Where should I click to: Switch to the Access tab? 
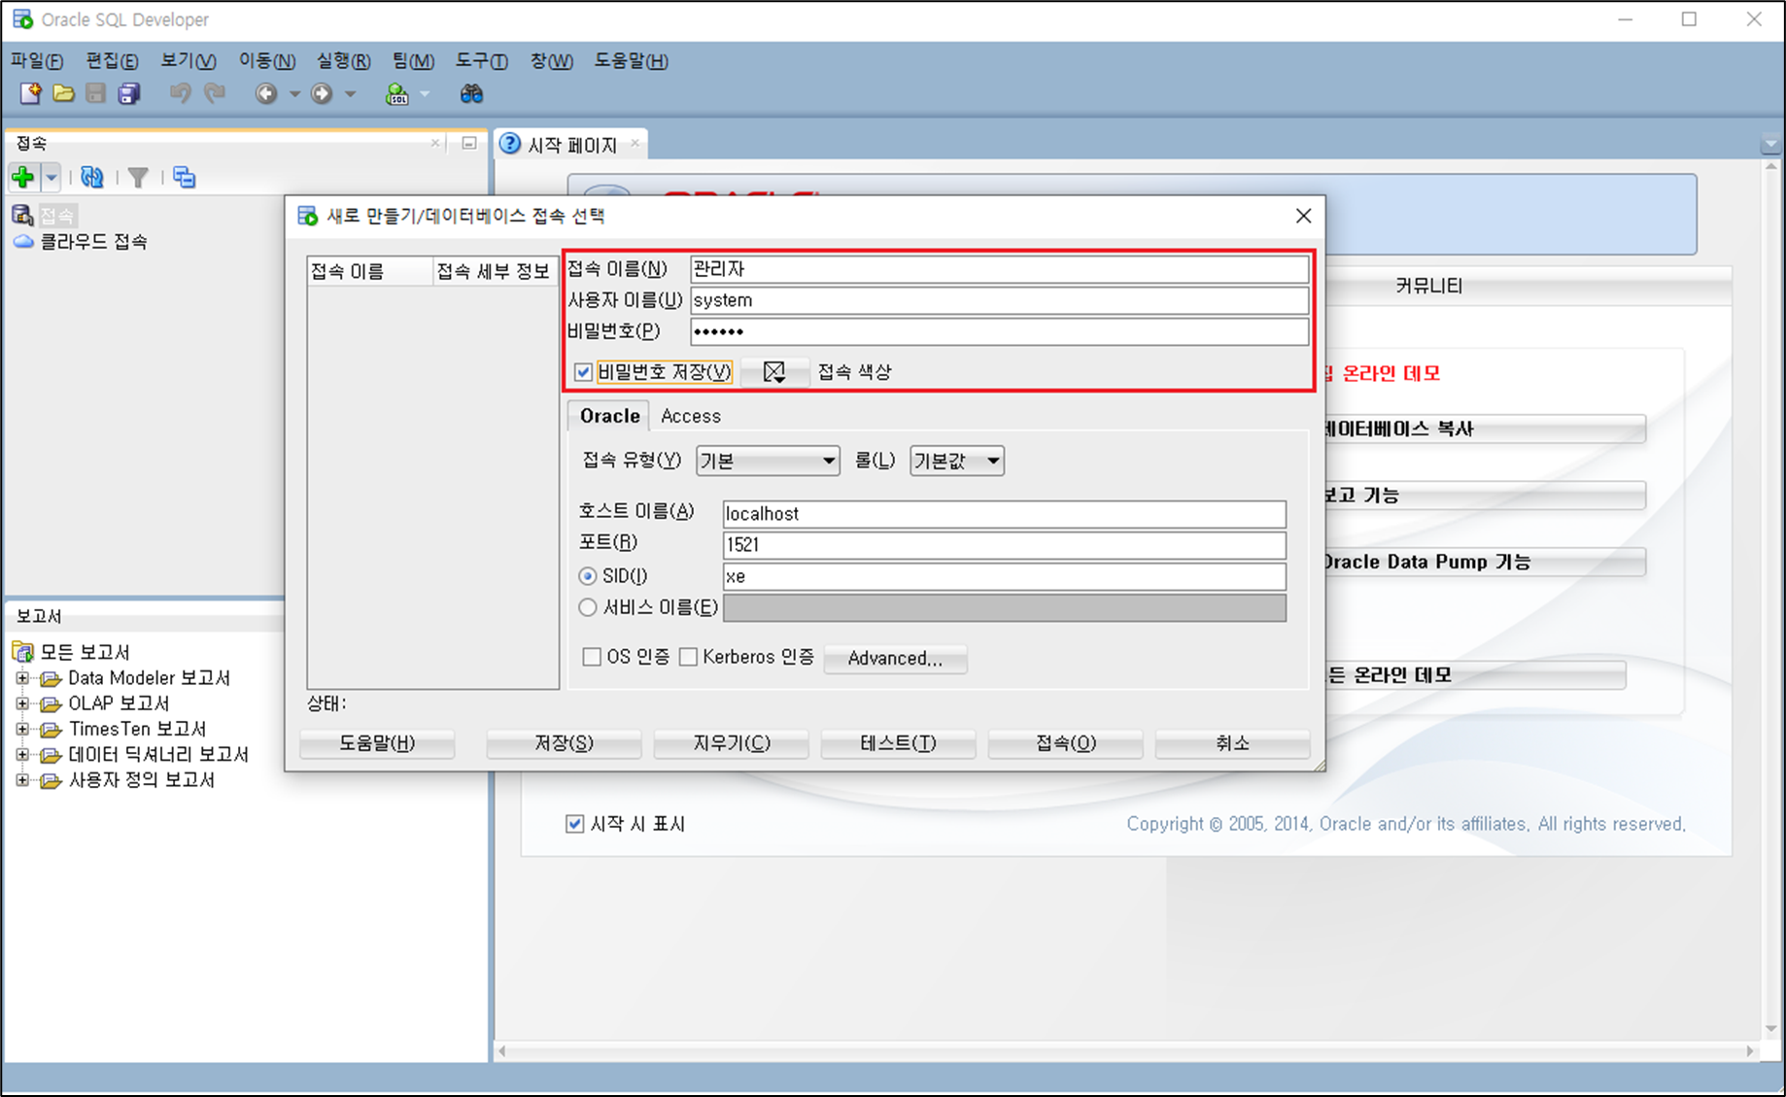691,416
